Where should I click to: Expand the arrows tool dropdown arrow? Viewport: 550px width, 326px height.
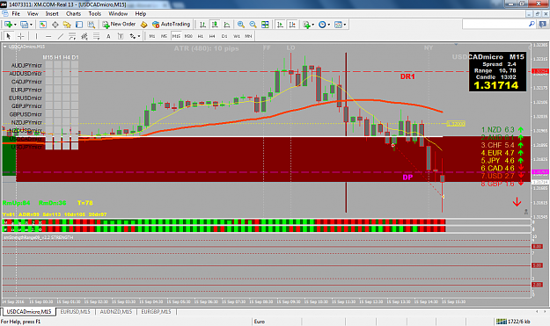click(139, 36)
